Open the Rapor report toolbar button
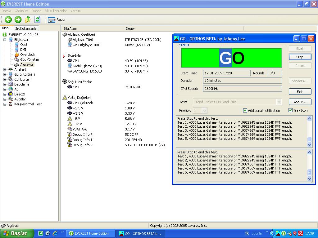The width and height of the screenshot is (318, 238). [57, 20]
